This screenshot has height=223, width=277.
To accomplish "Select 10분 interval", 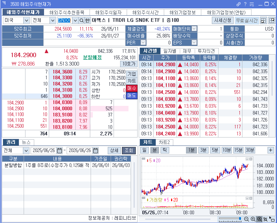I will [x=227, y=150].
